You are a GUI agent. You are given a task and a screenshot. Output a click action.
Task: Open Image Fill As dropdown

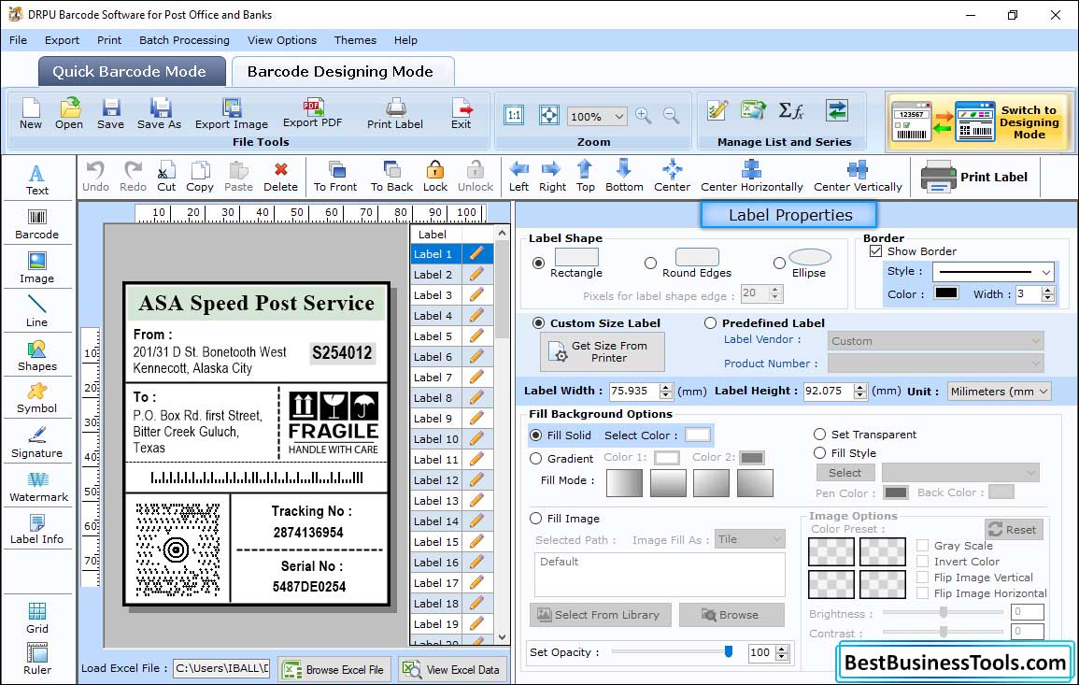pos(749,539)
